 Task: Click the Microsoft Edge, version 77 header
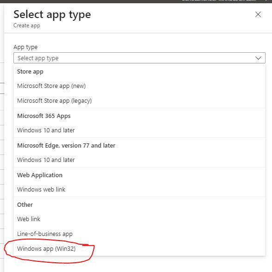(x=66, y=145)
